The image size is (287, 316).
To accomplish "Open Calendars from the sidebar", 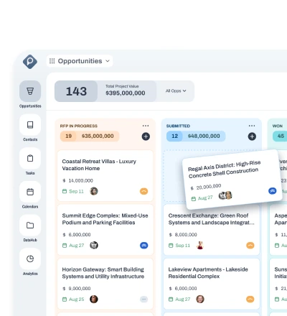I will [x=30, y=192].
